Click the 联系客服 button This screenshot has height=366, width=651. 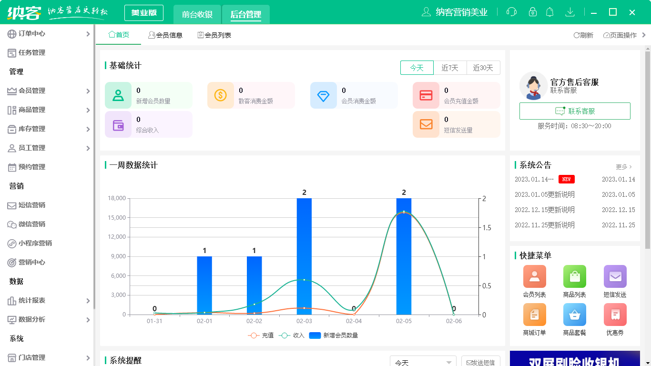(575, 111)
